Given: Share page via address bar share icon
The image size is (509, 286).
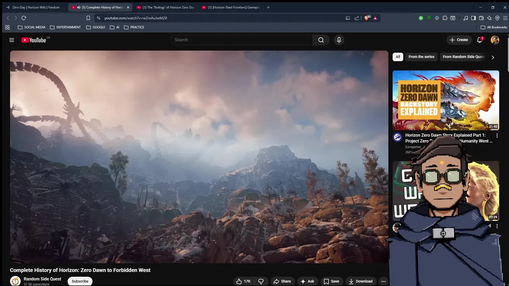Looking at the screenshot, I should (357, 18).
